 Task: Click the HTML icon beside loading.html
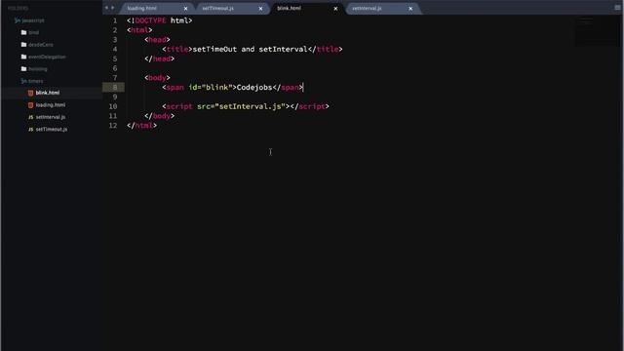[30, 105]
